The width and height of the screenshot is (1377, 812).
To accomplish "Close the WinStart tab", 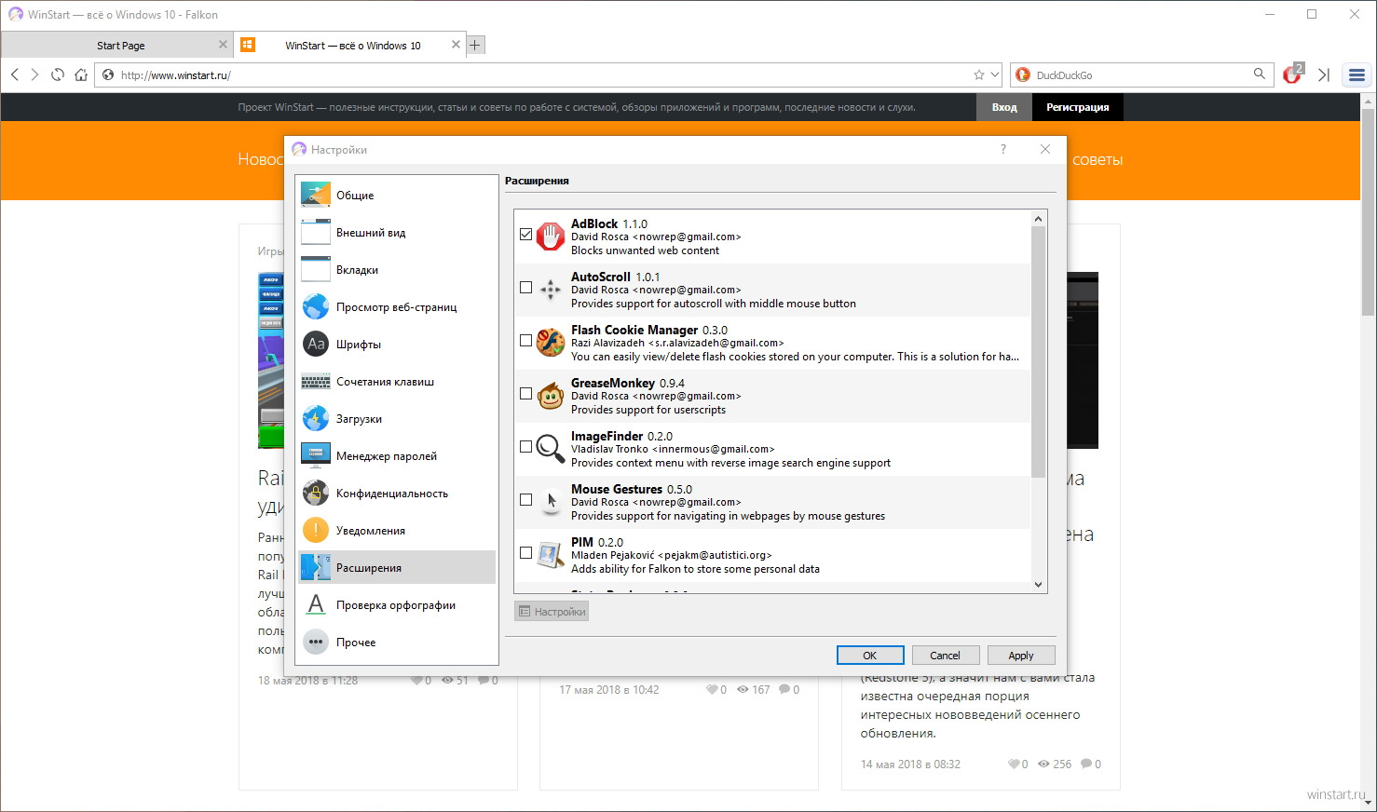I will 456,44.
